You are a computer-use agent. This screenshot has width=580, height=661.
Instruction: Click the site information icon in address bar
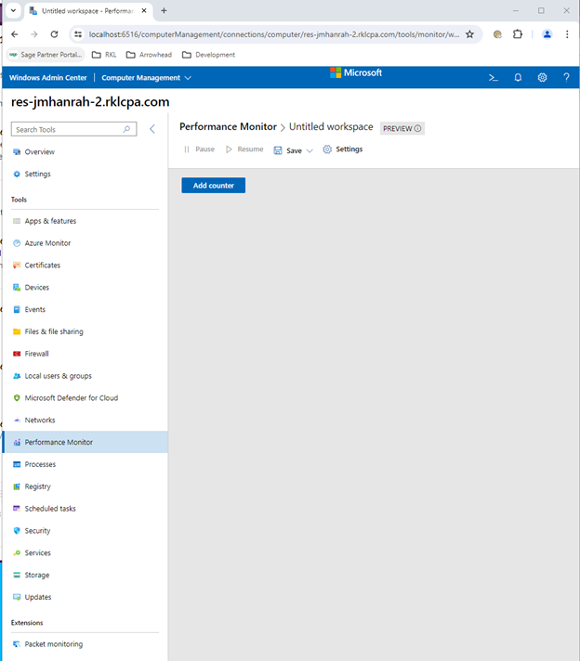(x=78, y=34)
